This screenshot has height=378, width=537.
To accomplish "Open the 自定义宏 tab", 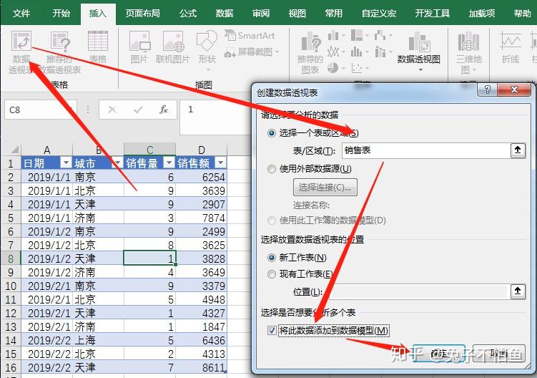I will (379, 14).
